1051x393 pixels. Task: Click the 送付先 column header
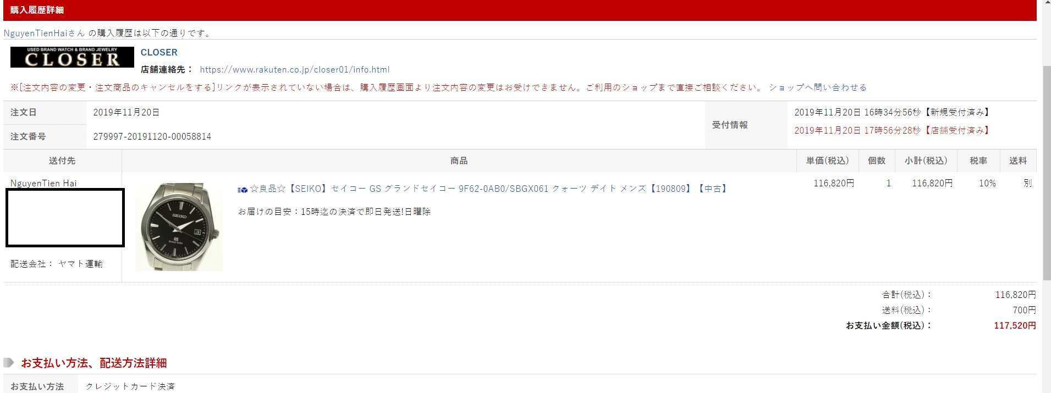62,160
